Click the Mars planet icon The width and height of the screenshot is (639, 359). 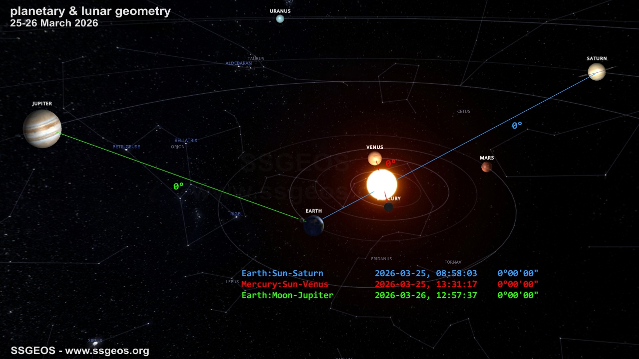(x=487, y=167)
